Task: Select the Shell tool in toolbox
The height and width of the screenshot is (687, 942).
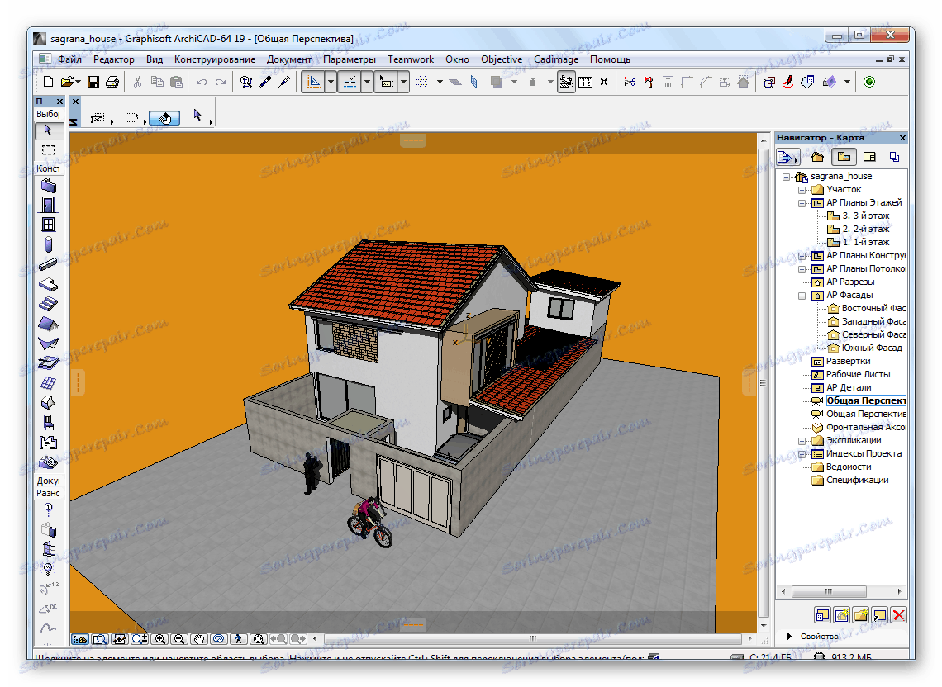Action: 48,343
